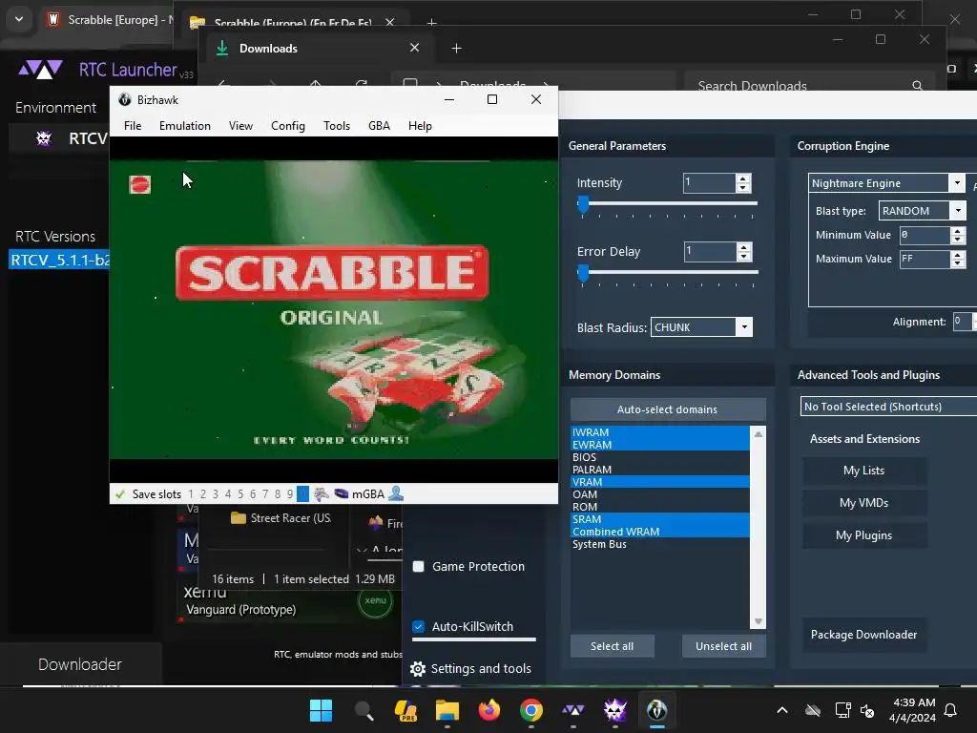Click the OneDrive cloud tray icon
Image resolution: width=977 pixels, height=733 pixels.
[x=813, y=710]
